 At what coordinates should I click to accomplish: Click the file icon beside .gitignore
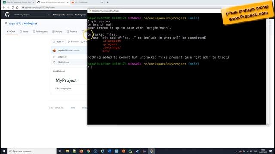click(55, 57)
